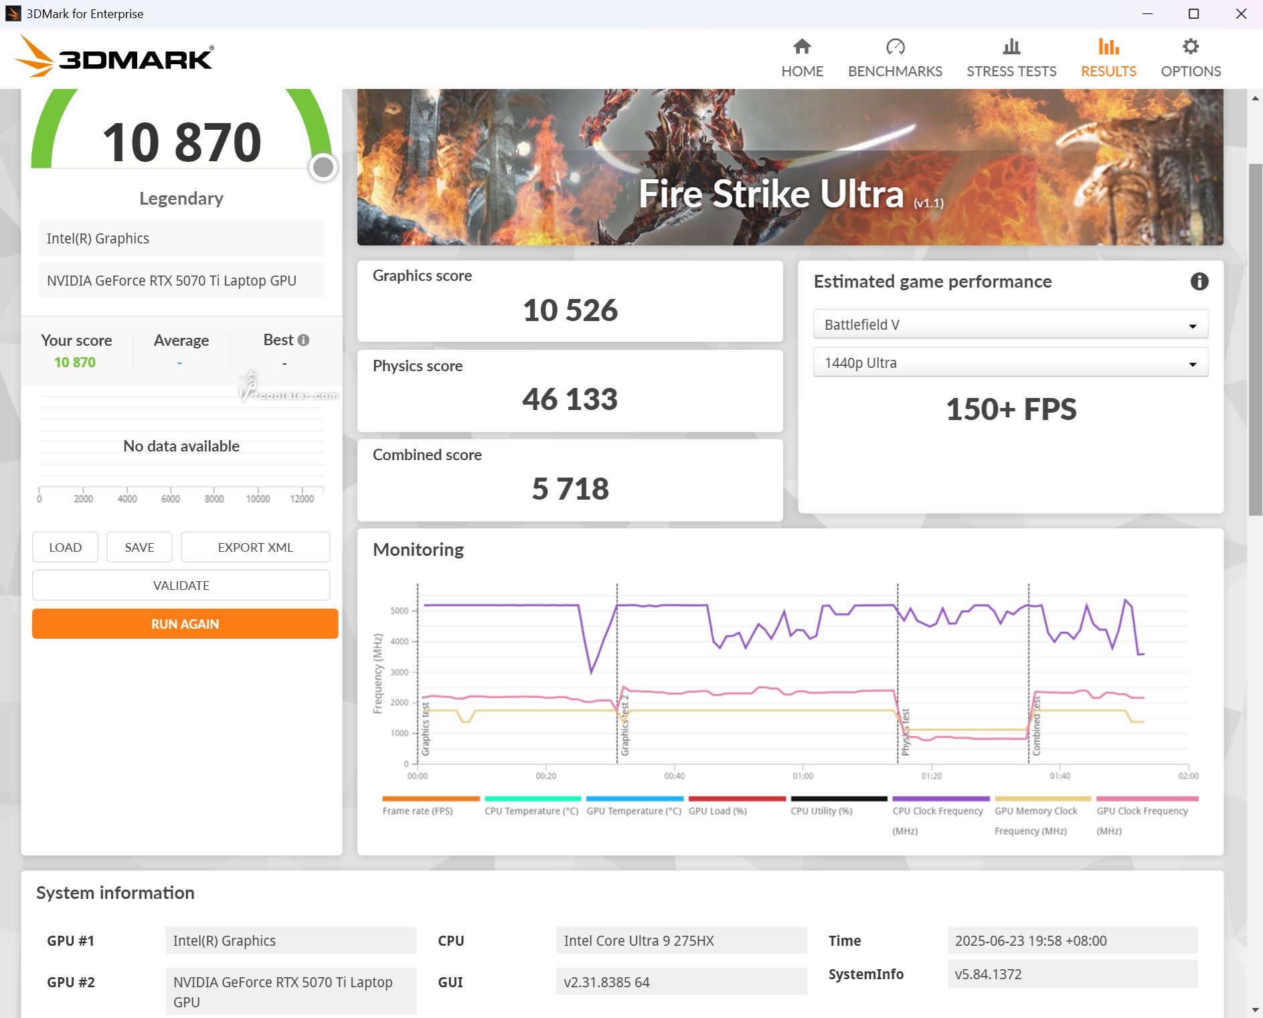
Task: Click the NVIDIA GeForce RTX 5070 Ti field under score
Action: [181, 281]
